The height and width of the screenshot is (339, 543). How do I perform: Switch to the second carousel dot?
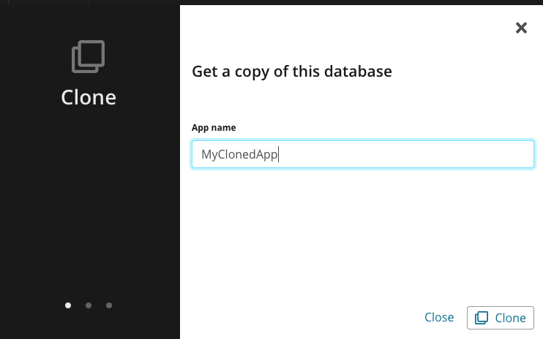coord(89,305)
